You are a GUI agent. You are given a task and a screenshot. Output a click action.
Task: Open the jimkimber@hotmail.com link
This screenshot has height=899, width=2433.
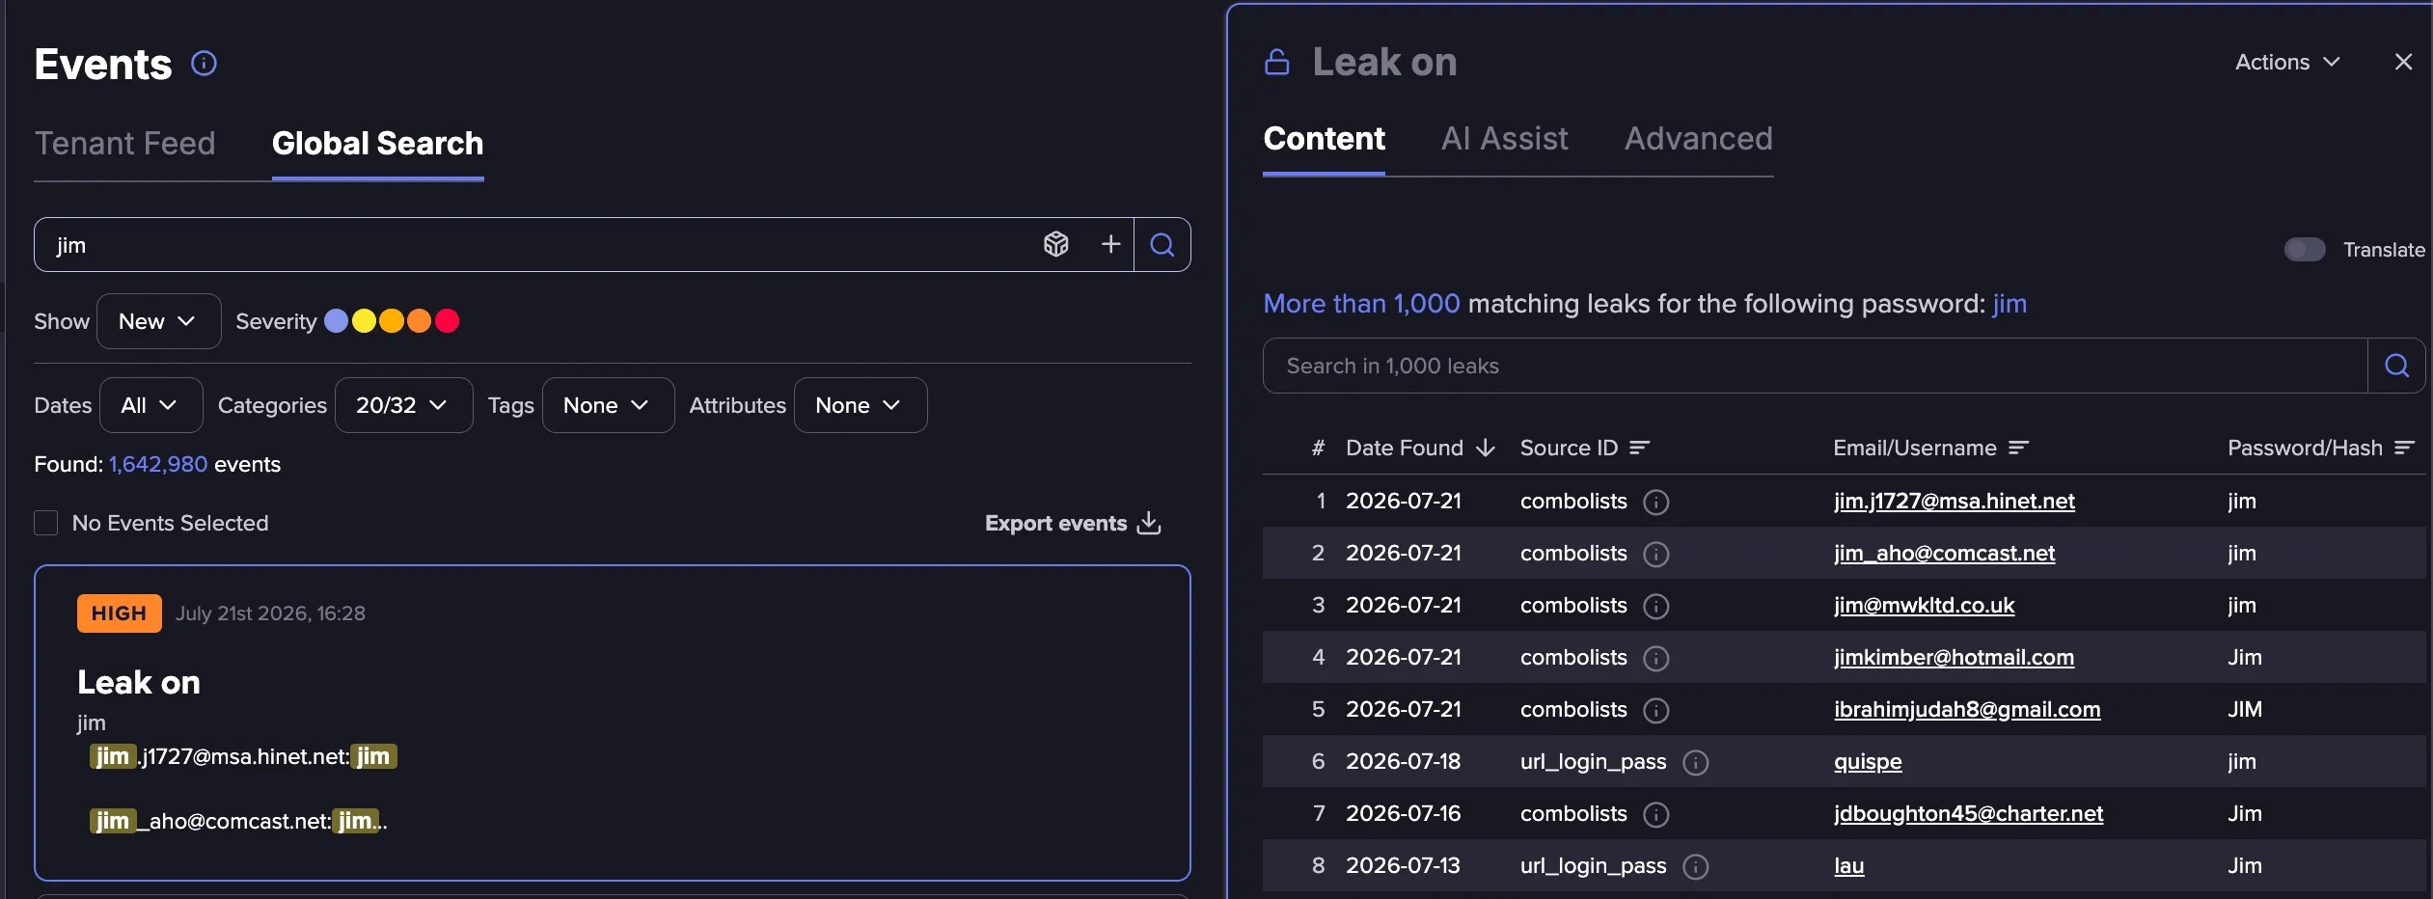(1954, 657)
